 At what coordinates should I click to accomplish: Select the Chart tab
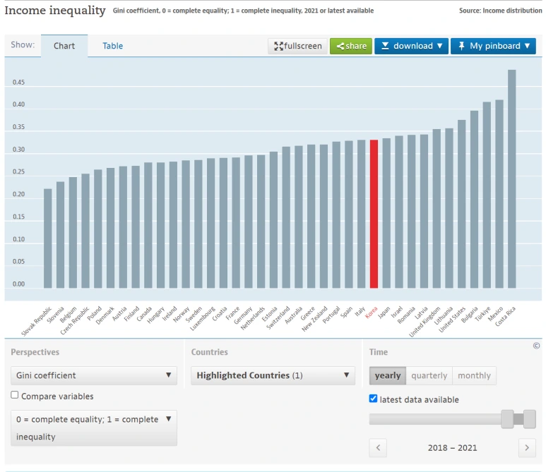[64, 46]
